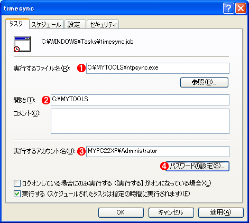This screenshot has height=223, width=249.
Task: Focus the 実行するファイル名 input field
Action: (158, 68)
